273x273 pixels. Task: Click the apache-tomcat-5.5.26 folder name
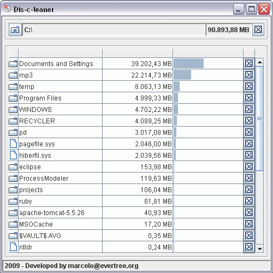pos(52,213)
